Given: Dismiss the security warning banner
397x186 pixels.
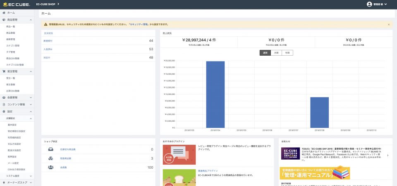Looking at the screenshot, I should (388, 25).
